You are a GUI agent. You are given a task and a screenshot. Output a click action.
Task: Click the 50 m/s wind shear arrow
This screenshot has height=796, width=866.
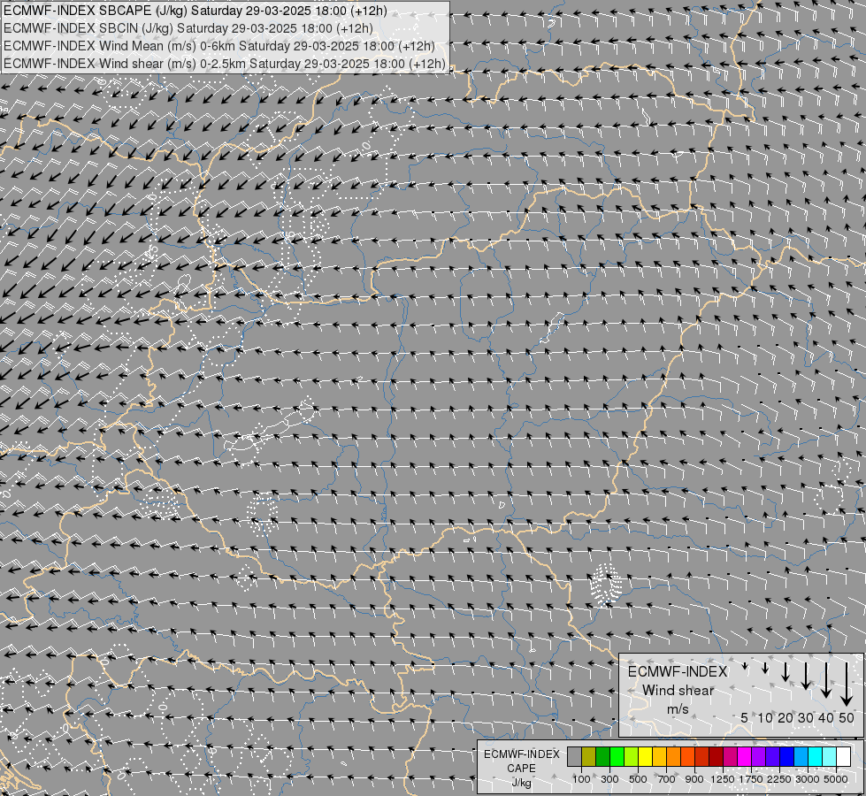tap(847, 685)
